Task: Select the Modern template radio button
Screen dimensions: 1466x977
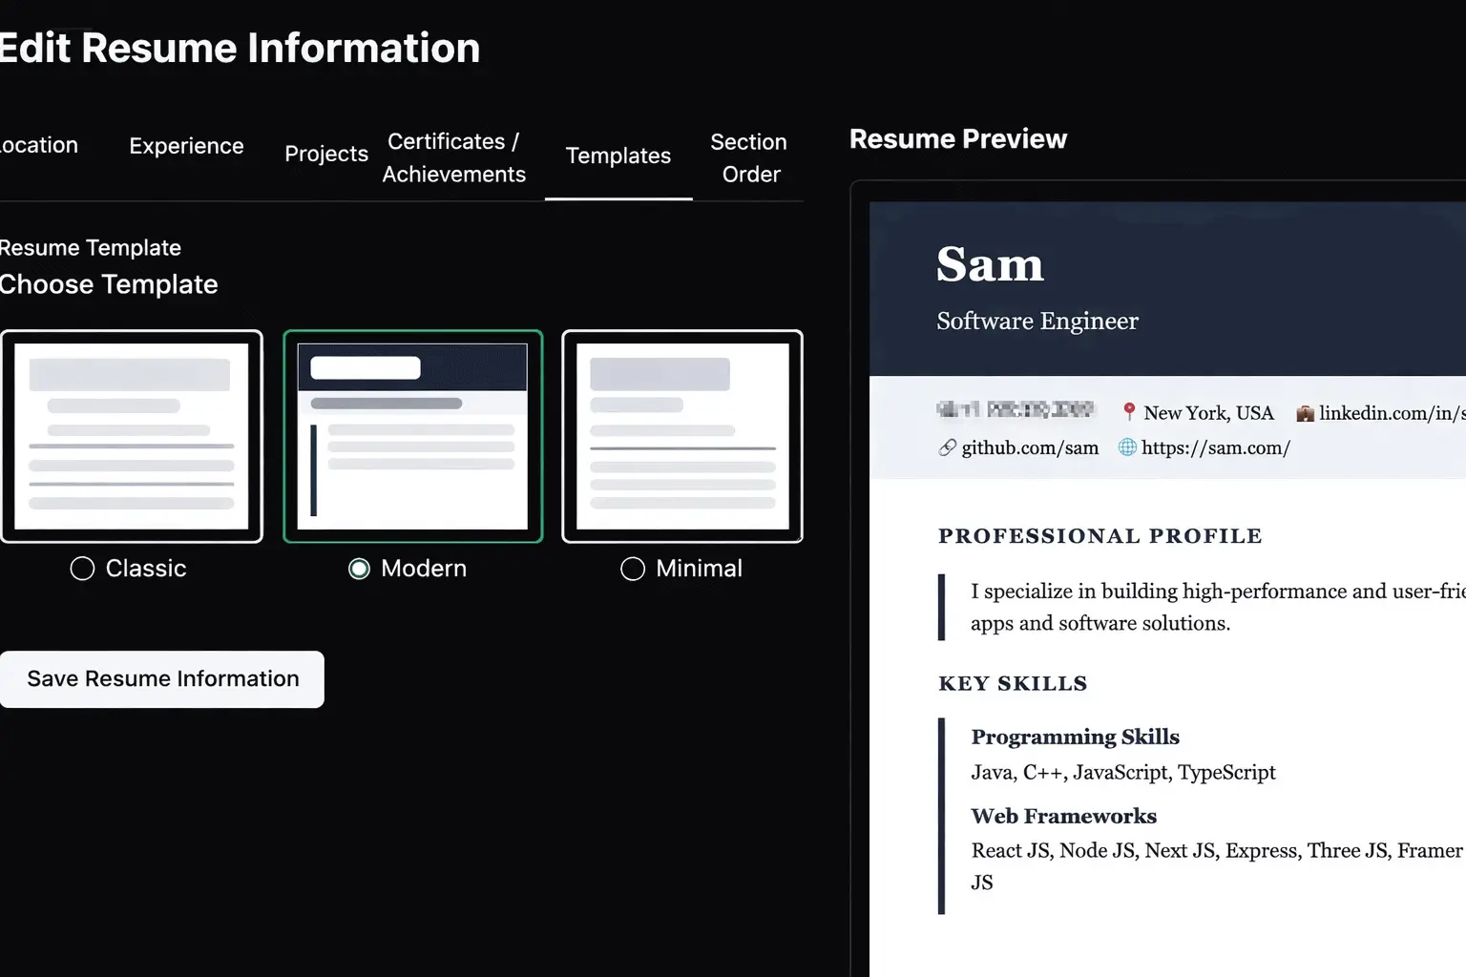Action: [359, 568]
